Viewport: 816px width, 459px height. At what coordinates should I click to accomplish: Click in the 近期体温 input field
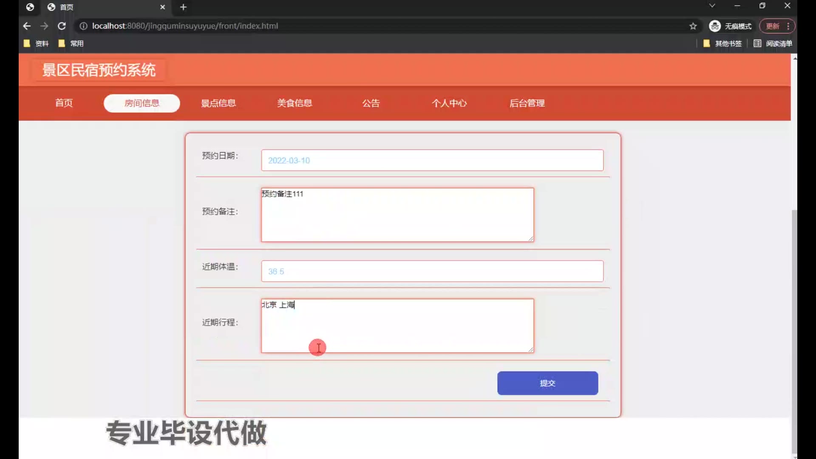432,271
